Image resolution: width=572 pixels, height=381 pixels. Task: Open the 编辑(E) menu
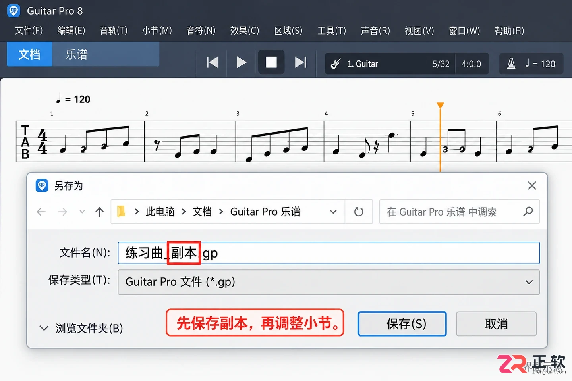(71, 31)
